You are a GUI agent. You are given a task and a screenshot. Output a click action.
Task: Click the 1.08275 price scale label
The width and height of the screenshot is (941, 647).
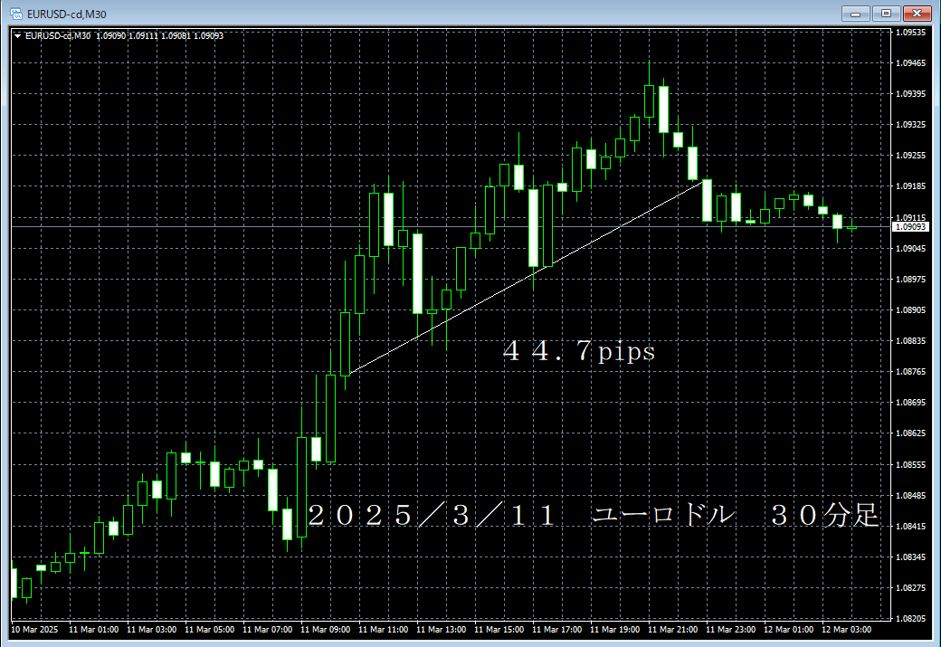click(910, 587)
